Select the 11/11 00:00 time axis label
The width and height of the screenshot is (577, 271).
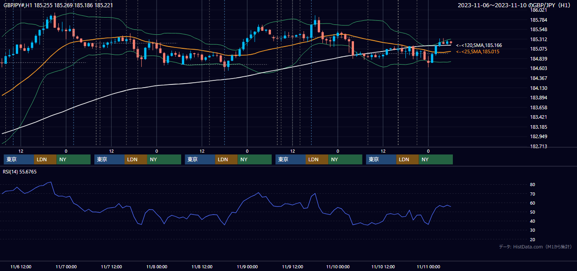click(428, 266)
